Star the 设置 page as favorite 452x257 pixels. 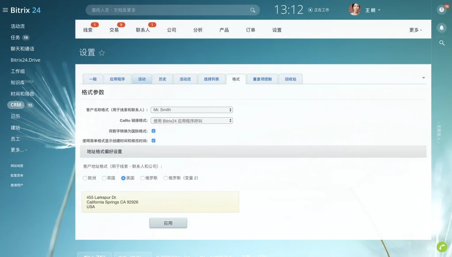pyautogui.click(x=102, y=52)
